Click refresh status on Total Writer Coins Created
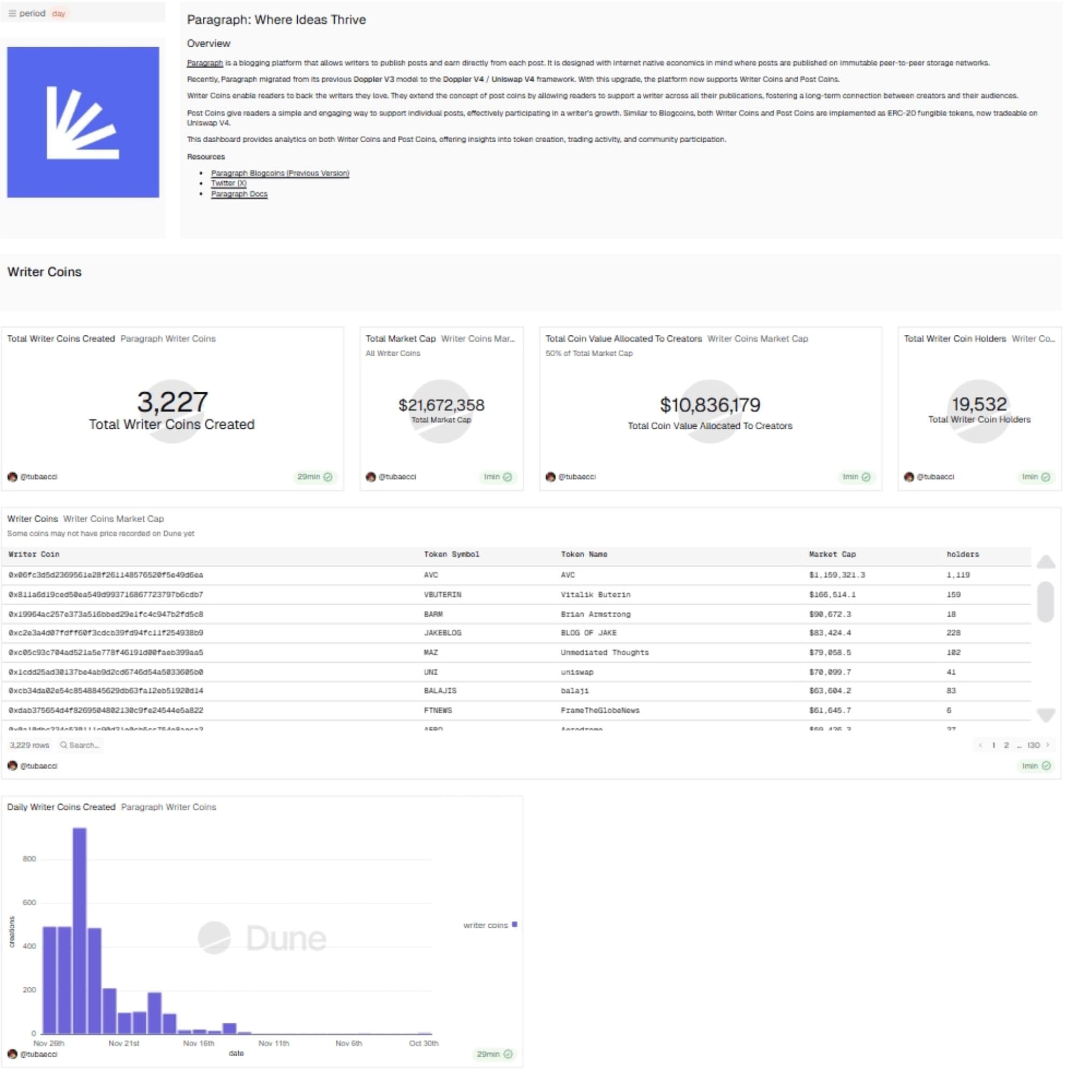The width and height of the screenshot is (1073, 1070). tap(314, 477)
